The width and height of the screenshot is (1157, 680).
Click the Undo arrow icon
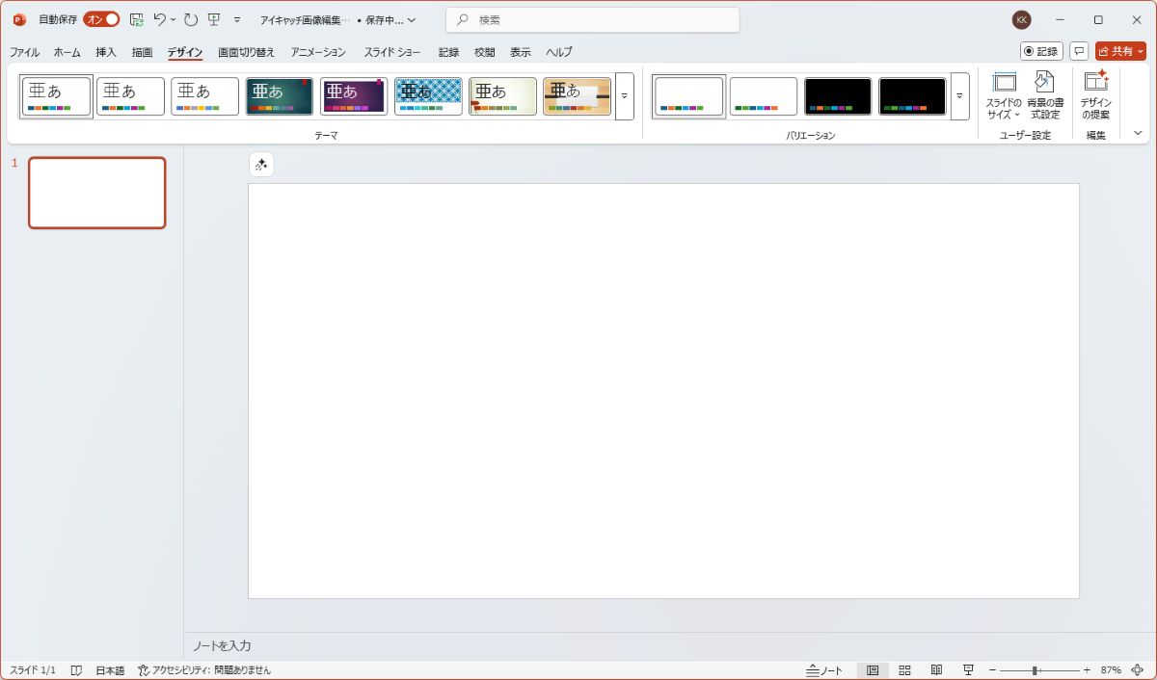click(160, 19)
